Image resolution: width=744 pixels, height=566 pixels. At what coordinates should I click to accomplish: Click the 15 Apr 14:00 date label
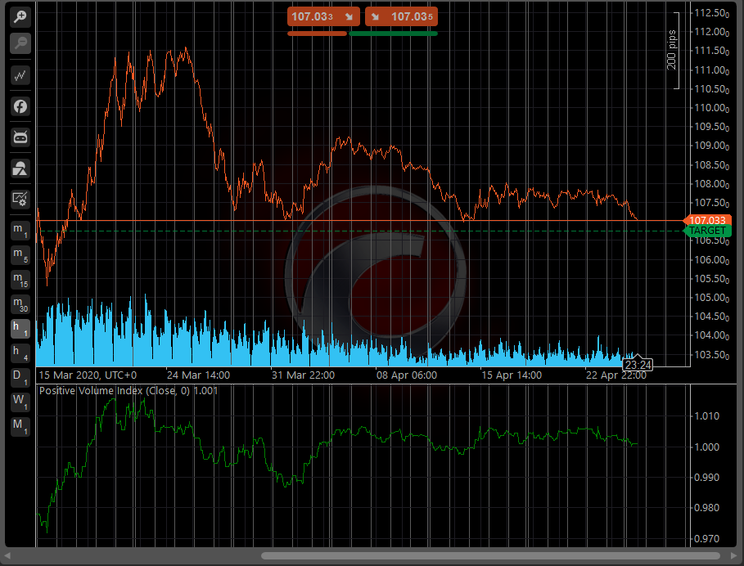point(512,375)
